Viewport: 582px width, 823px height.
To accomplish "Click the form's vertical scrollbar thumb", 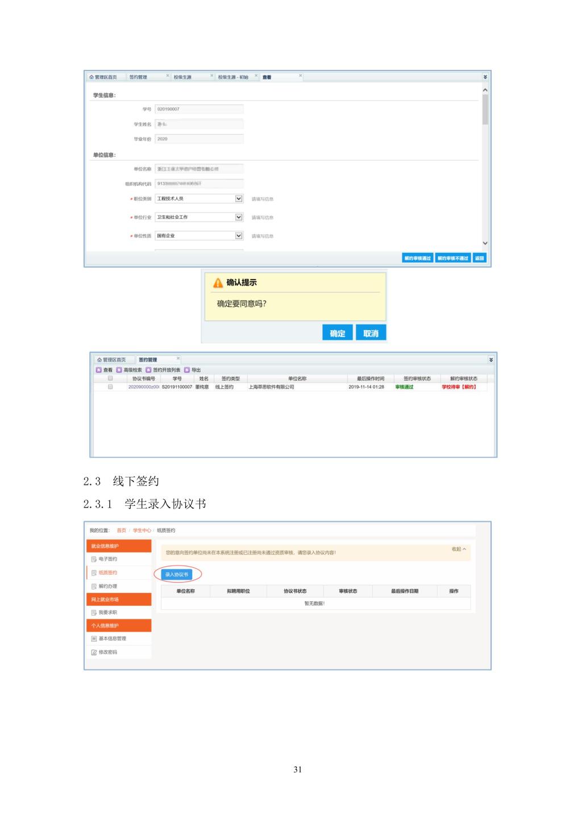I will 485,109.
